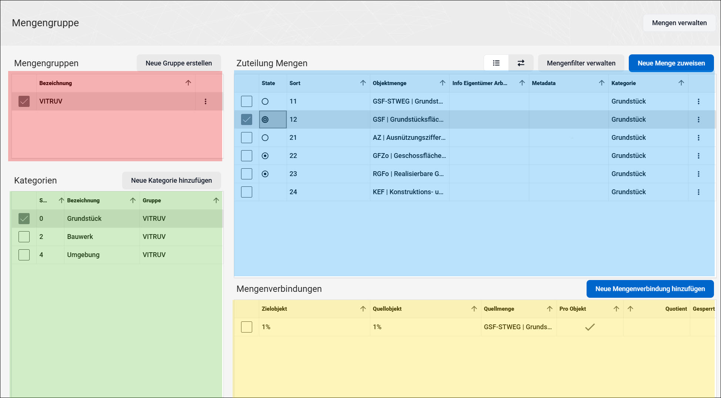Switch to swap arrows view icon
This screenshot has height=398, width=721.
[521, 63]
